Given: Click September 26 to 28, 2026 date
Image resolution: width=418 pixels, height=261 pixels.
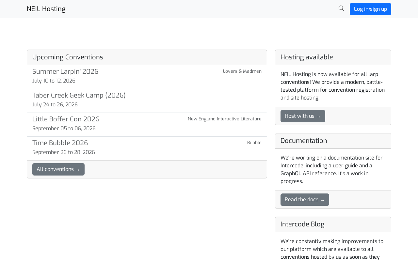Looking at the screenshot, I should pos(64,152).
